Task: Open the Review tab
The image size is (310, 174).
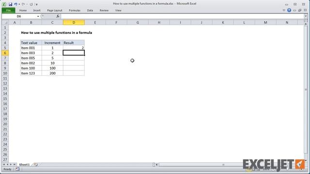Action: (x=104, y=10)
